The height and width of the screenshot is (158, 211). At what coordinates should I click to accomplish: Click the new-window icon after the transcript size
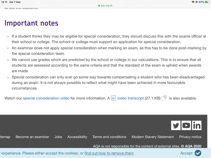(164, 98)
